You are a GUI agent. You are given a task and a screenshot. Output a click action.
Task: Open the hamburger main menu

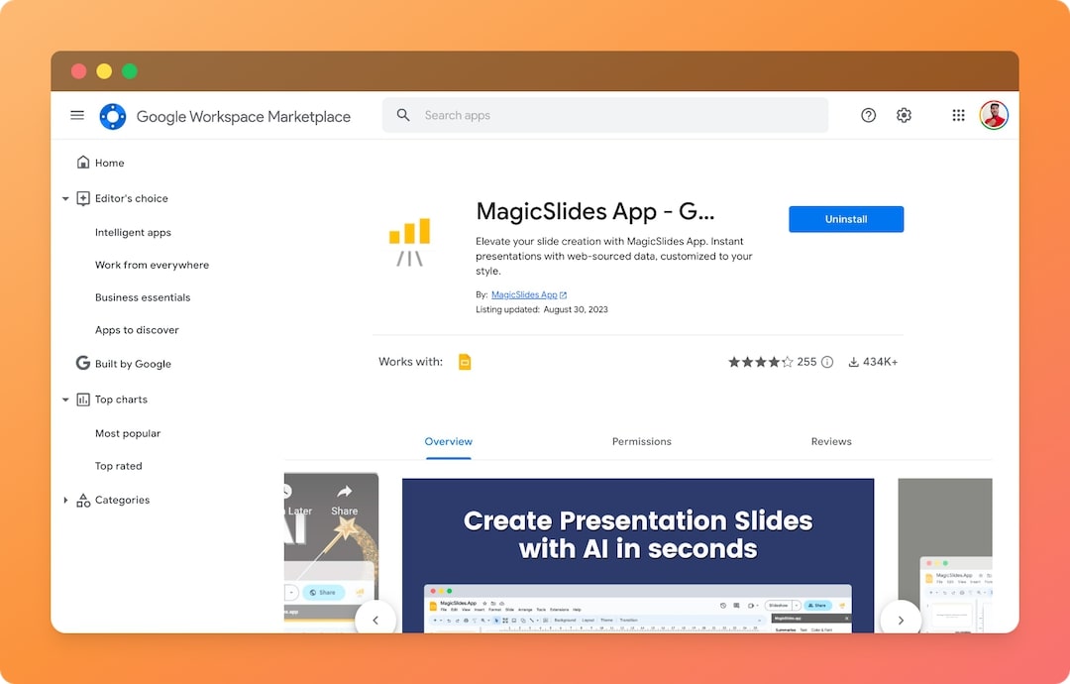point(77,116)
